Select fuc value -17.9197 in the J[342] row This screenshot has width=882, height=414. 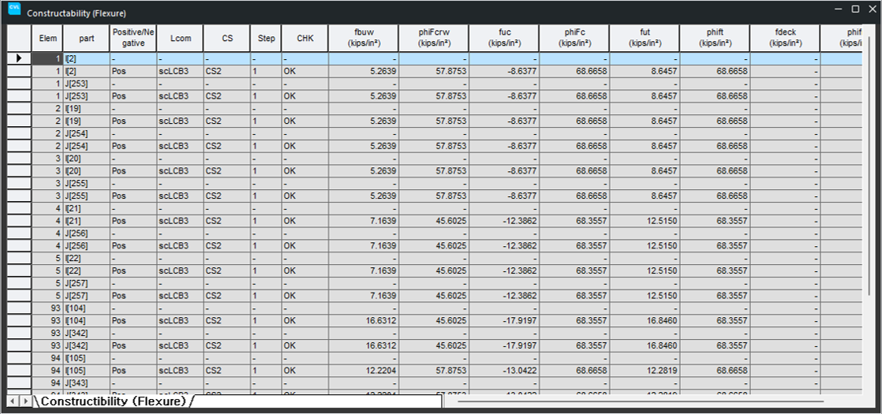[x=505, y=345]
